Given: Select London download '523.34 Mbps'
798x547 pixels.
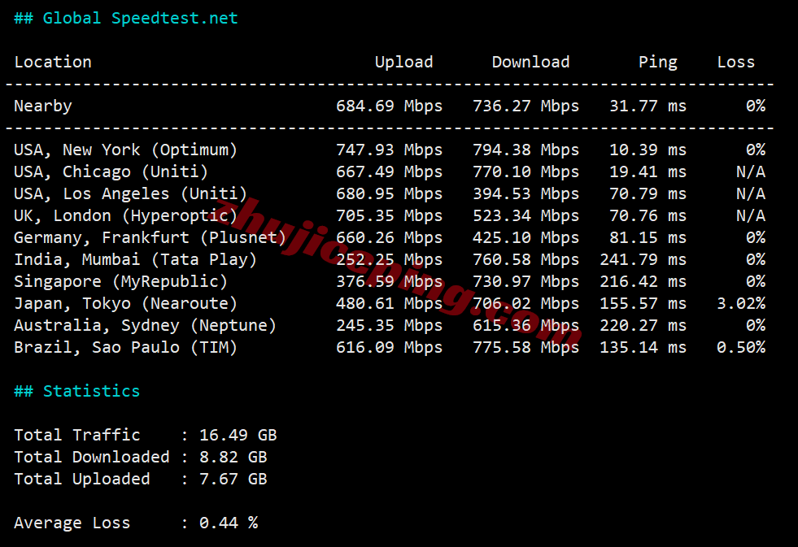Looking at the screenshot, I should click(x=525, y=215).
